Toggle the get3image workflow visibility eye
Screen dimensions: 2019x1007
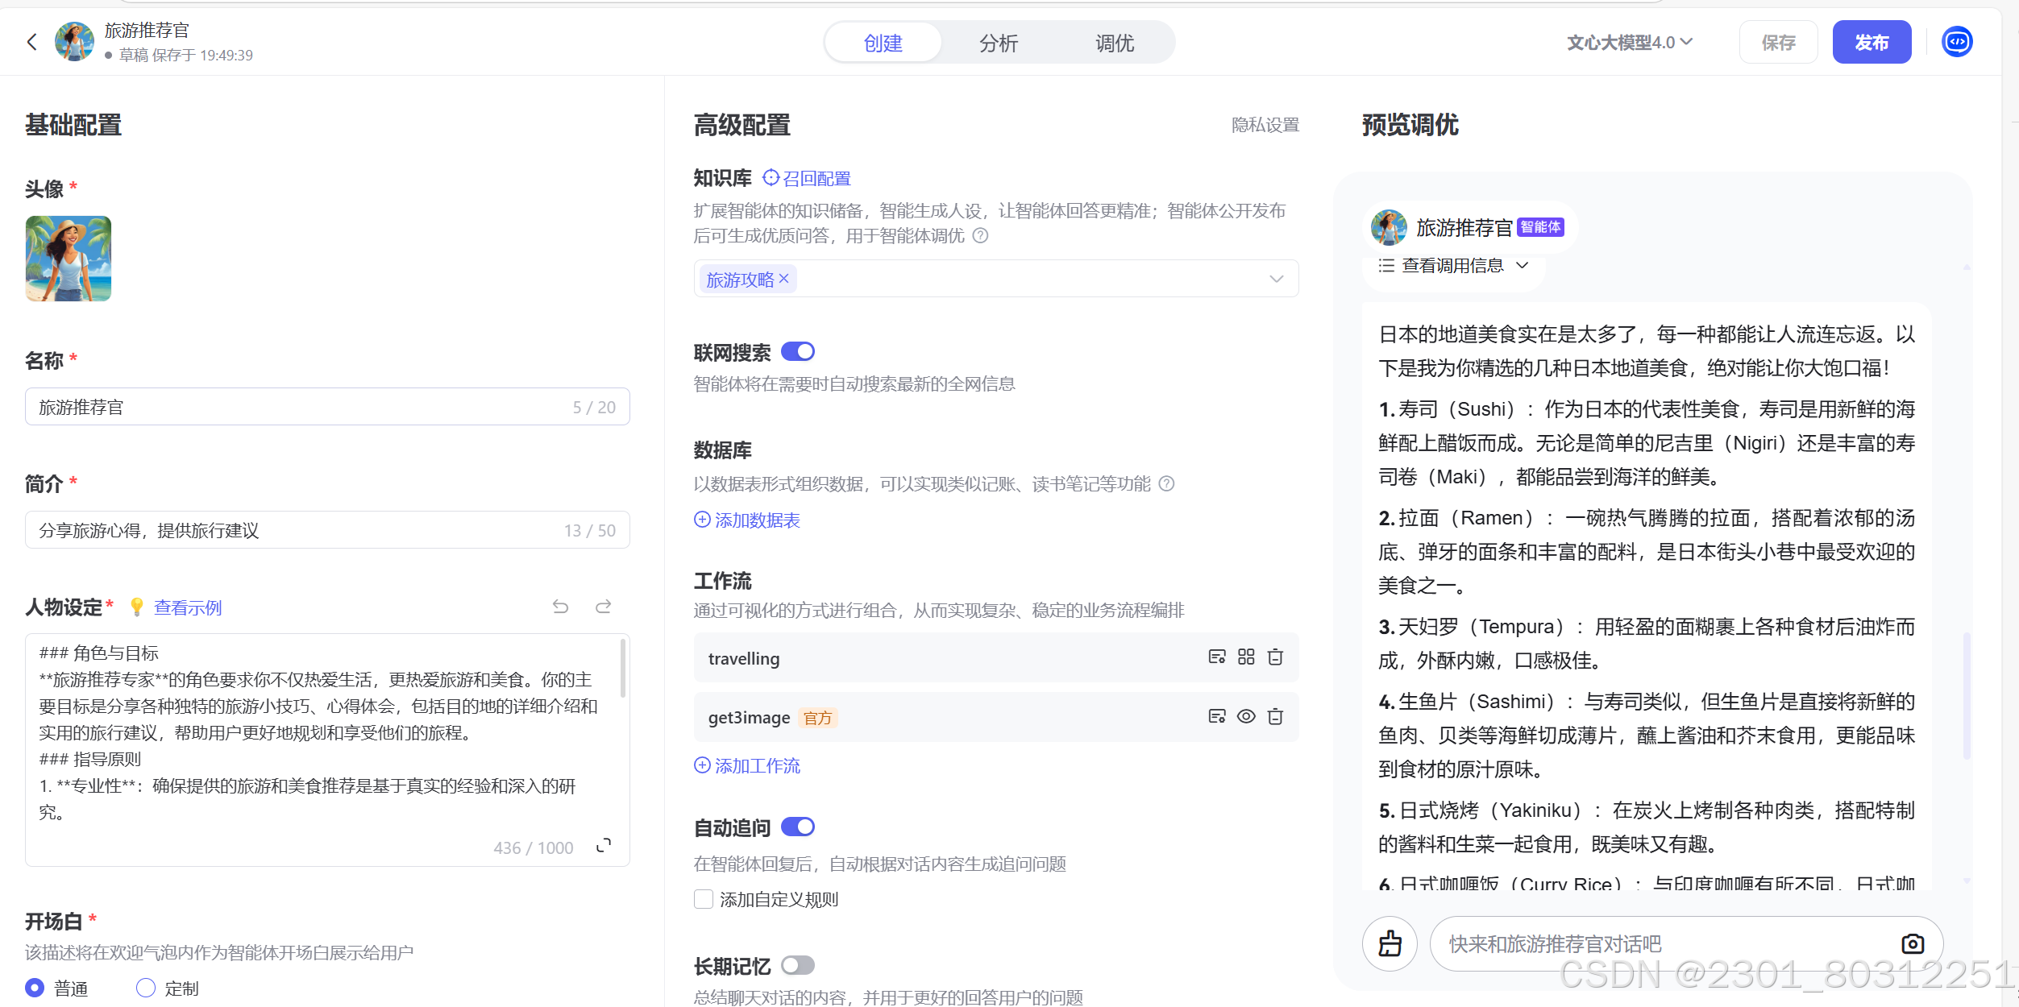coord(1246,716)
